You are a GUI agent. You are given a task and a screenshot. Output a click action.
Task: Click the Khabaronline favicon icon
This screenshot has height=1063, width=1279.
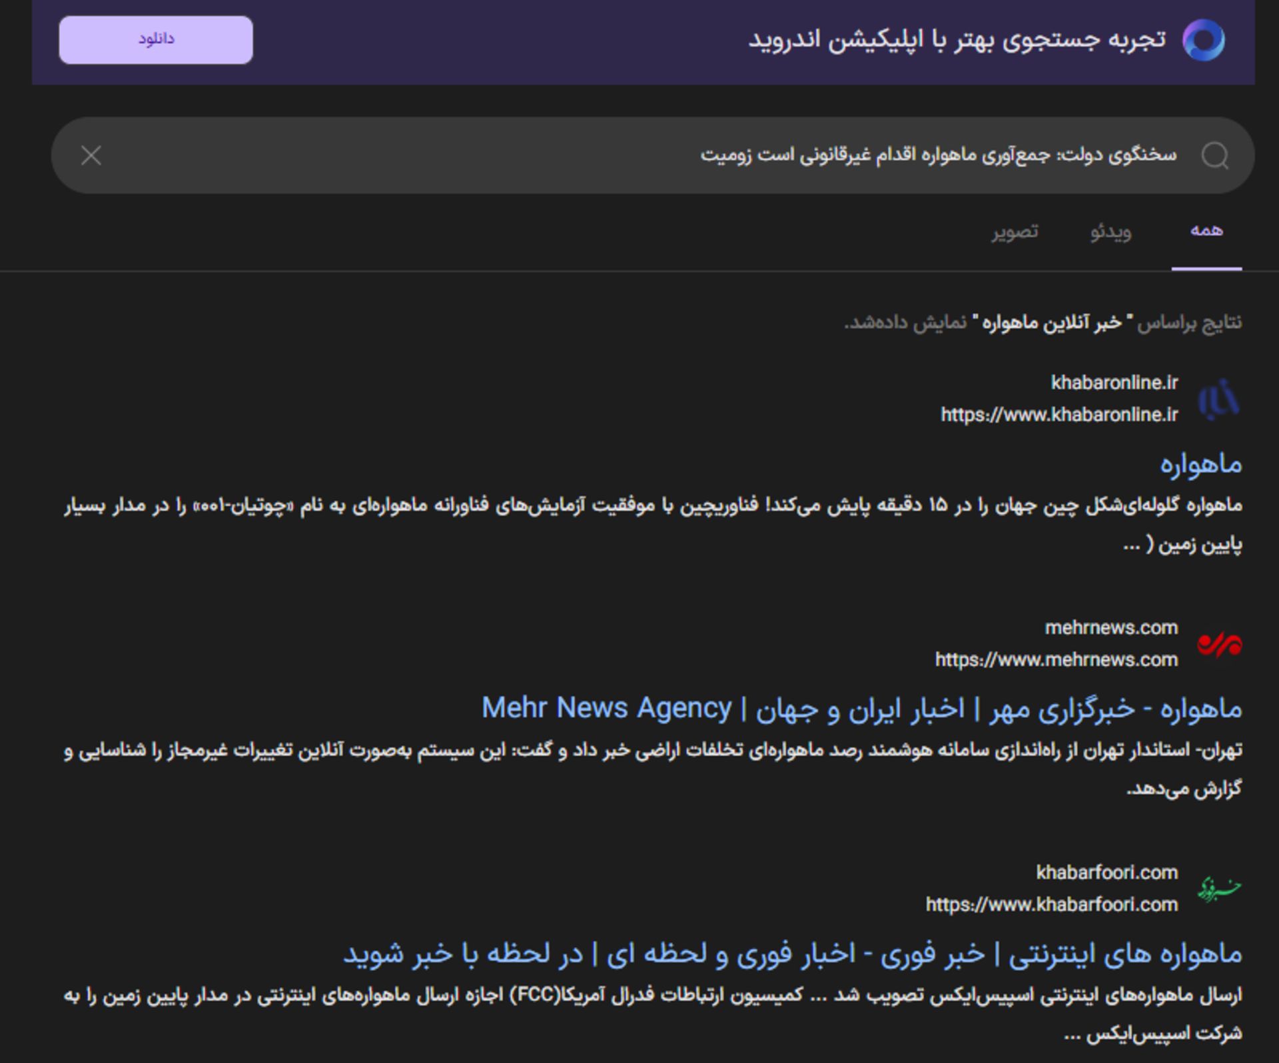1218,399
